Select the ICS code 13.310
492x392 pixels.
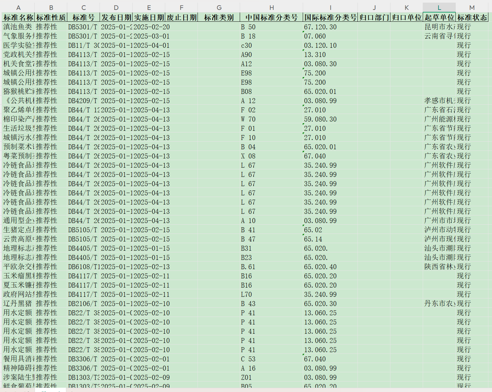pyautogui.click(x=330, y=54)
